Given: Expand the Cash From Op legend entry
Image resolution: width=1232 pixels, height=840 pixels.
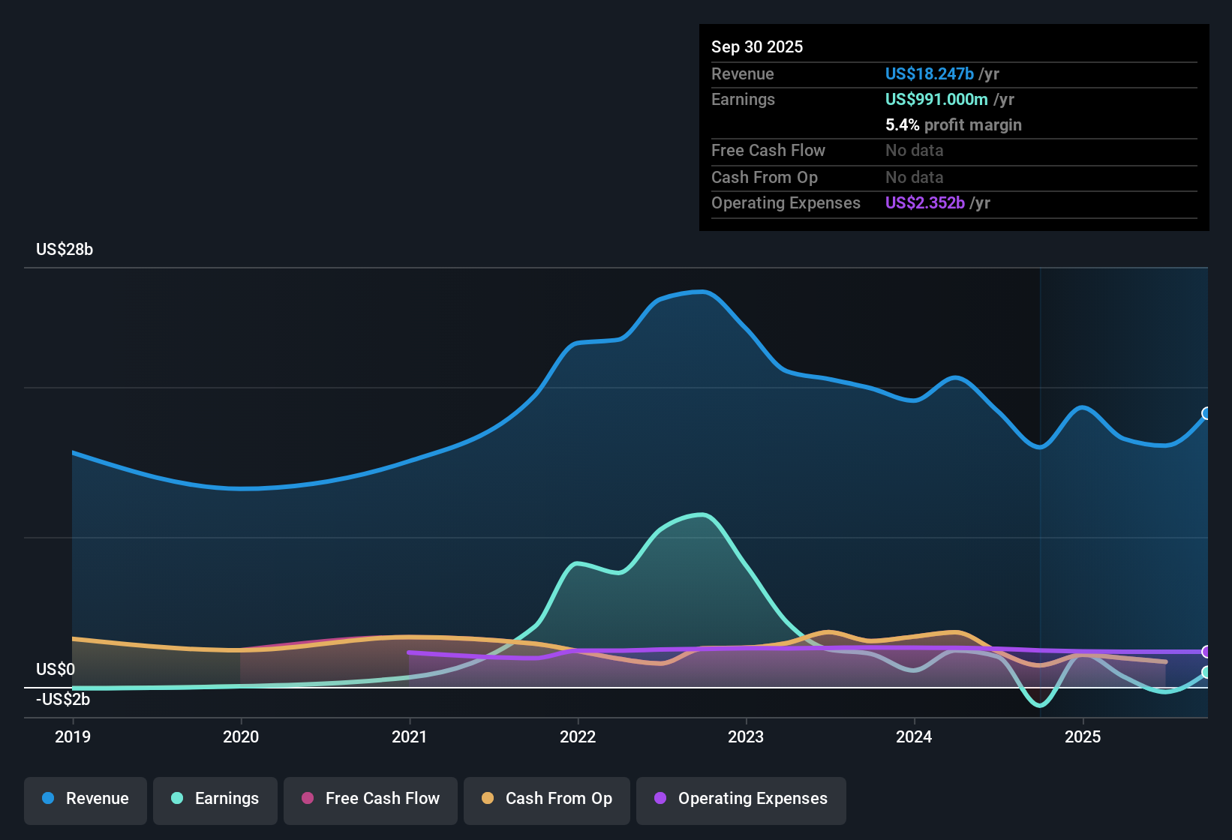Looking at the screenshot, I should 546,799.
